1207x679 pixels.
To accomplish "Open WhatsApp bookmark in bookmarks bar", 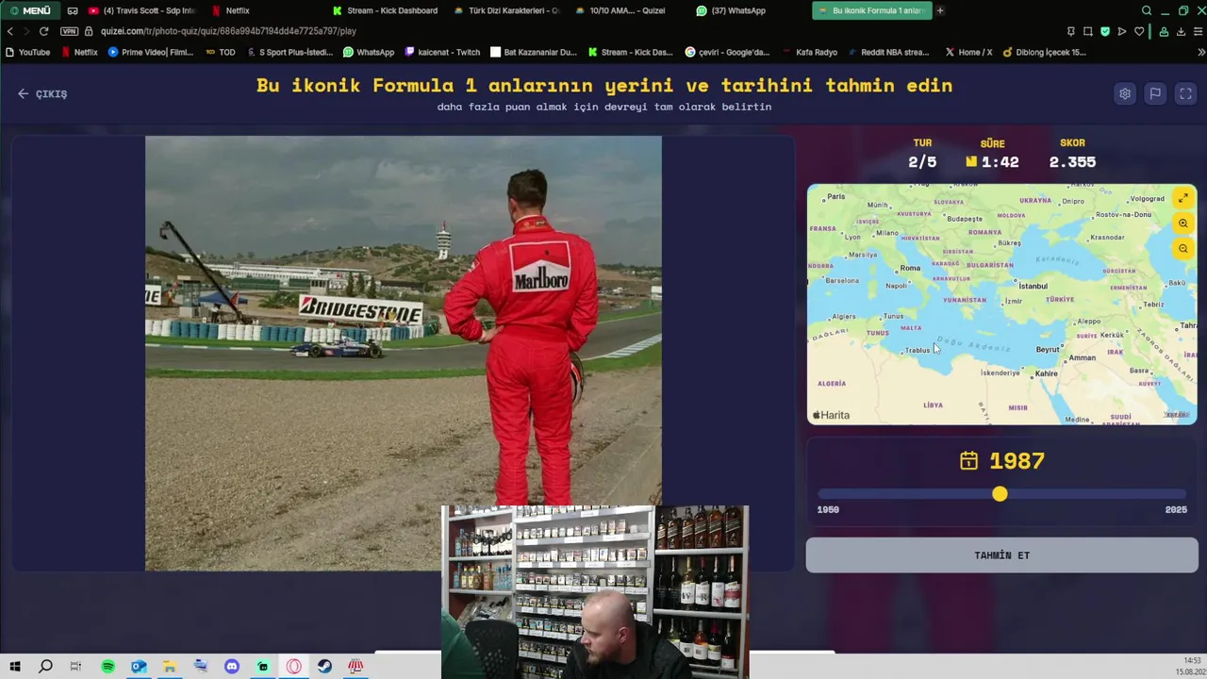I will tap(369, 52).
